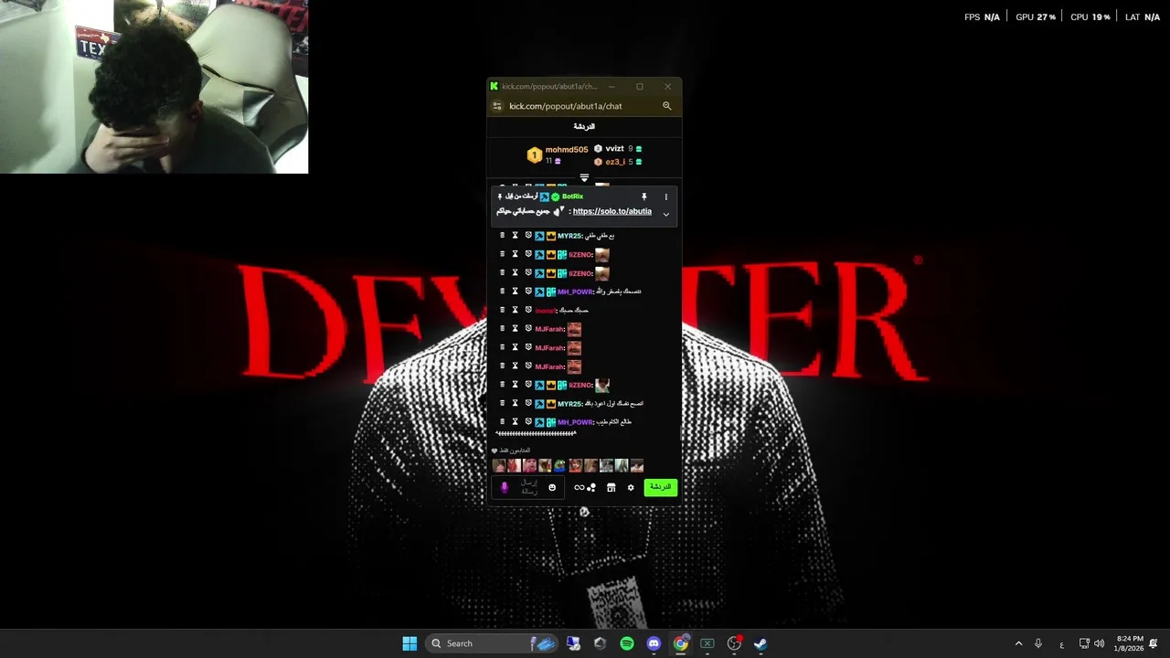Screen dimensions: 1170x658
Task: Timeout MYR25 on 'بيع طفي طفي' message
Action: pos(515,236)
